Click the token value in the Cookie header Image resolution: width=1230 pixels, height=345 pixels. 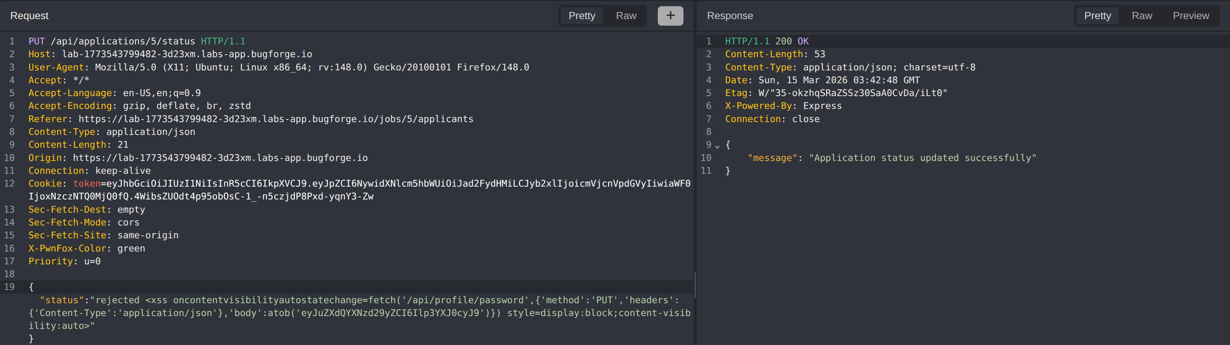click(334, 183)
